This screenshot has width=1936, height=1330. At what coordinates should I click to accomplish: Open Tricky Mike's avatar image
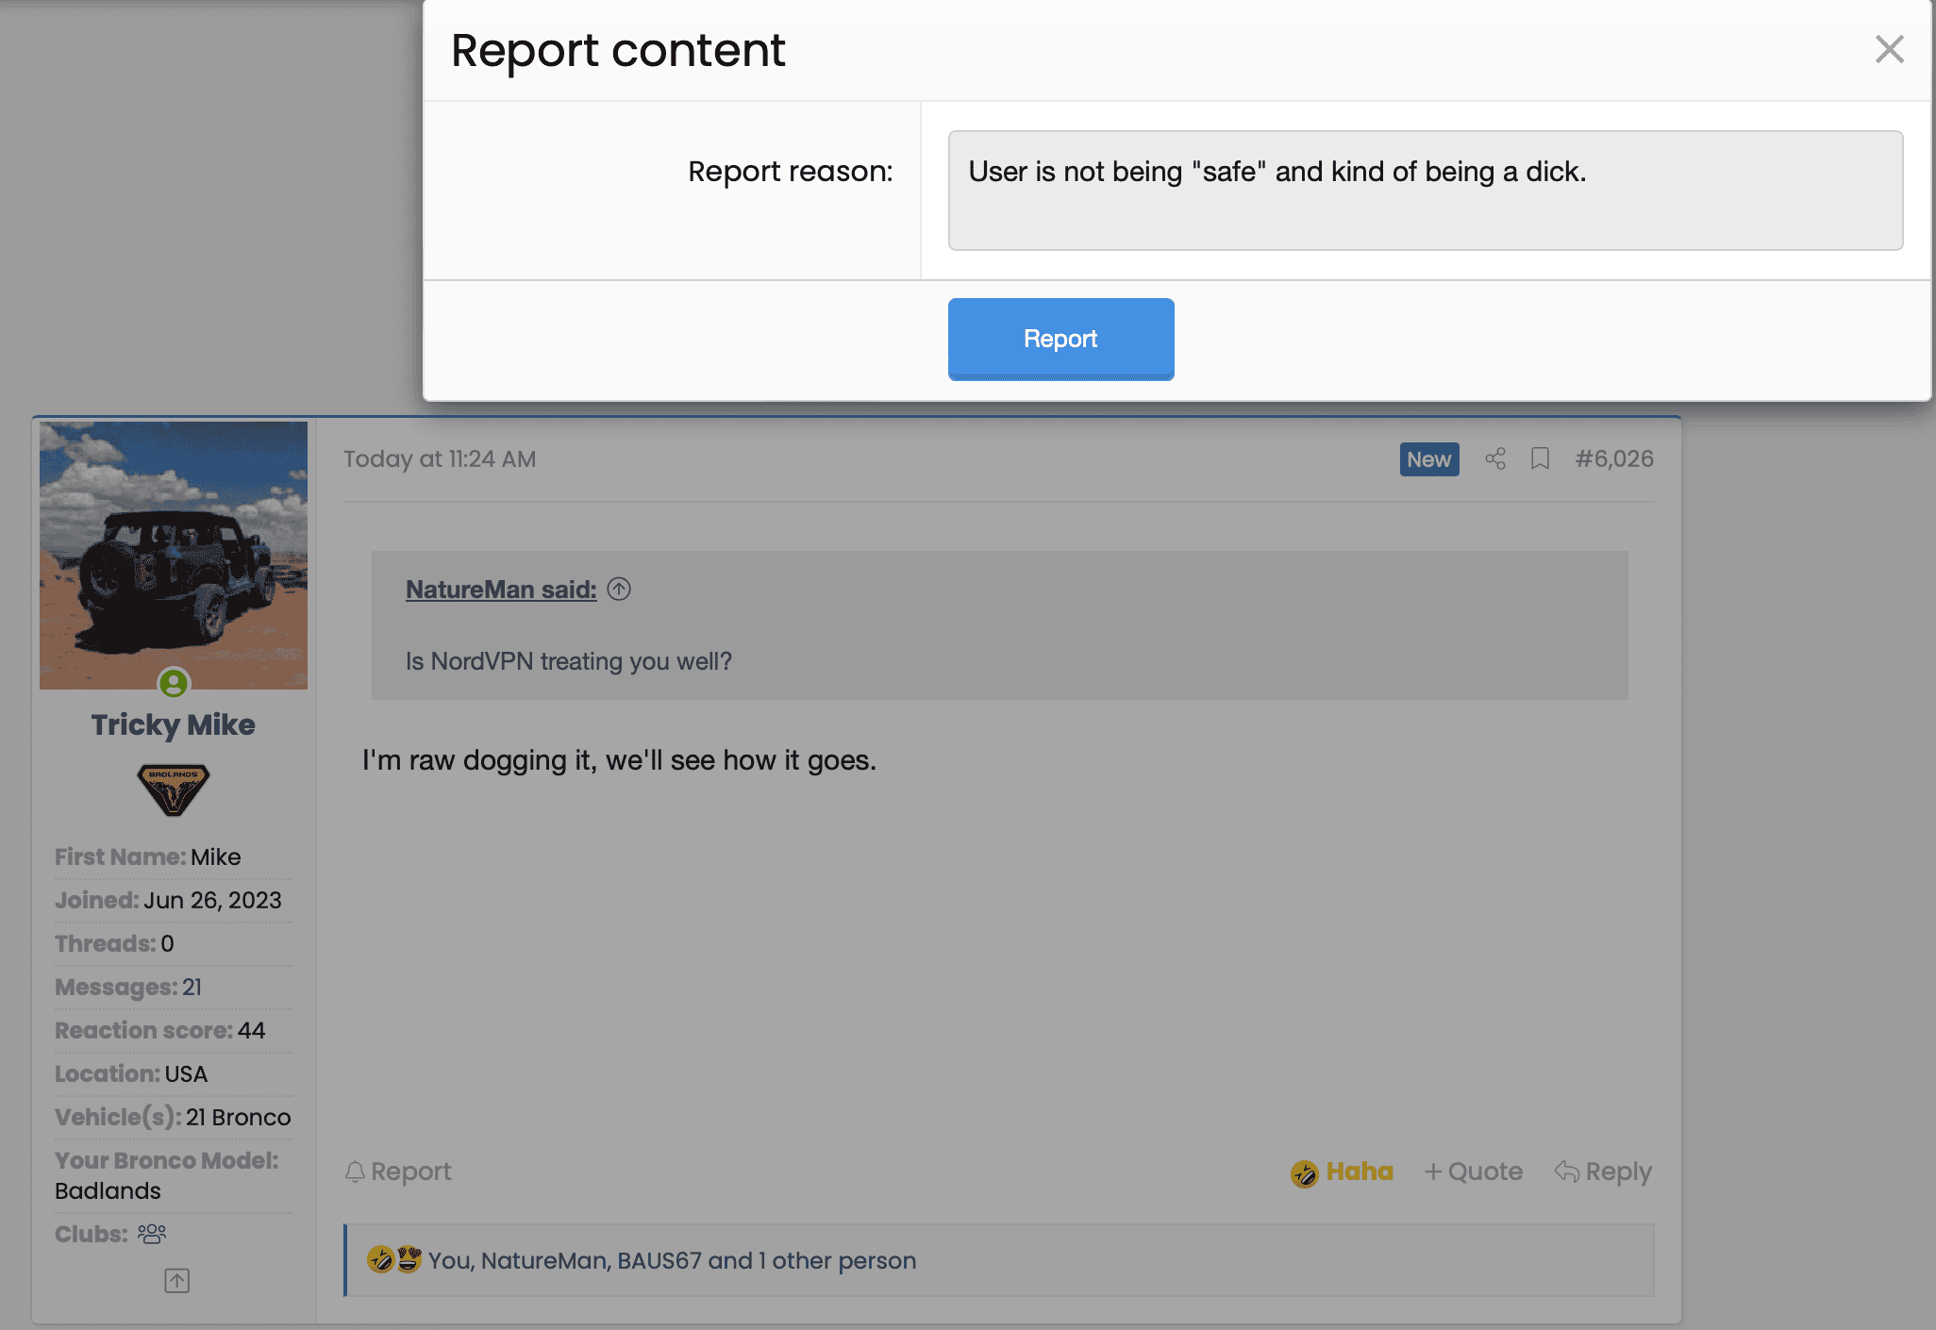[174, 556]
